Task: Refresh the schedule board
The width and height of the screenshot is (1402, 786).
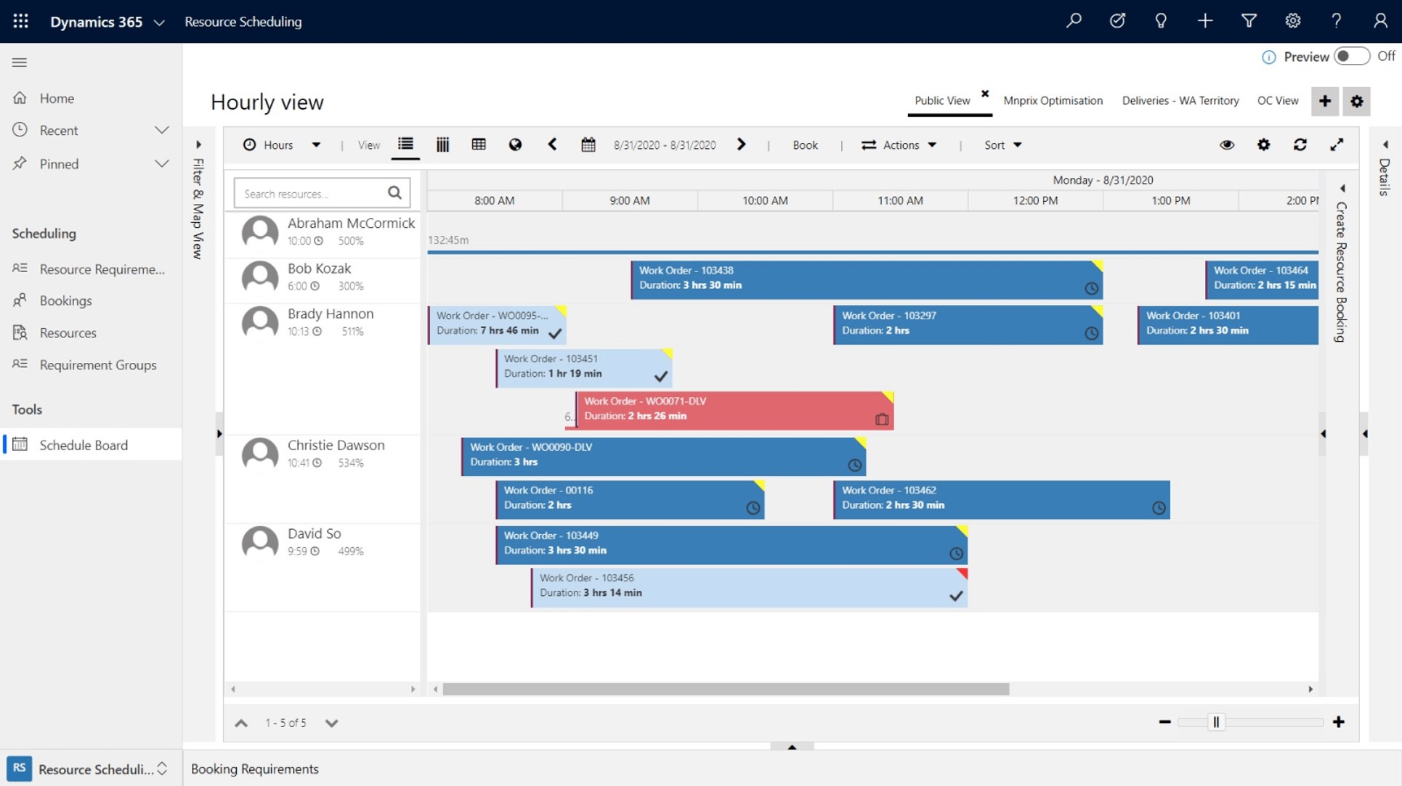Action: [x=1300, y=144]
